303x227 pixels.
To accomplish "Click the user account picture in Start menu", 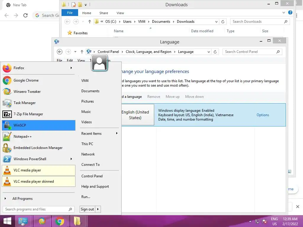I will (99, 63).
